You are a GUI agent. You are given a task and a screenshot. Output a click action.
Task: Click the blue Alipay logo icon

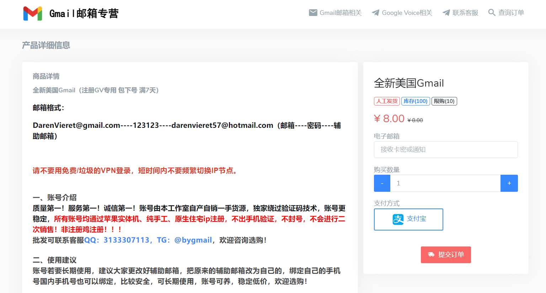pos(398,219)
